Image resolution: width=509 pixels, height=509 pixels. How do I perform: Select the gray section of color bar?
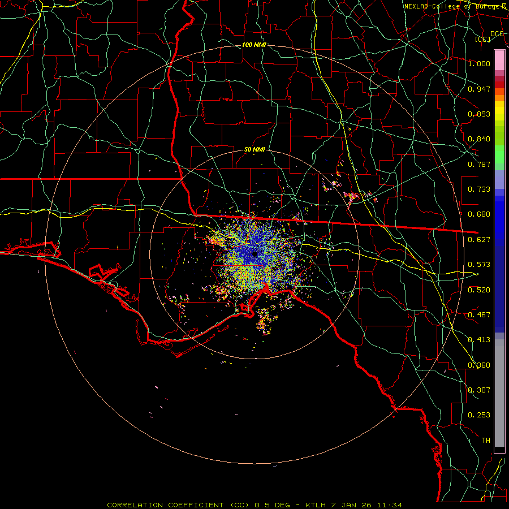tap(499, 393)
